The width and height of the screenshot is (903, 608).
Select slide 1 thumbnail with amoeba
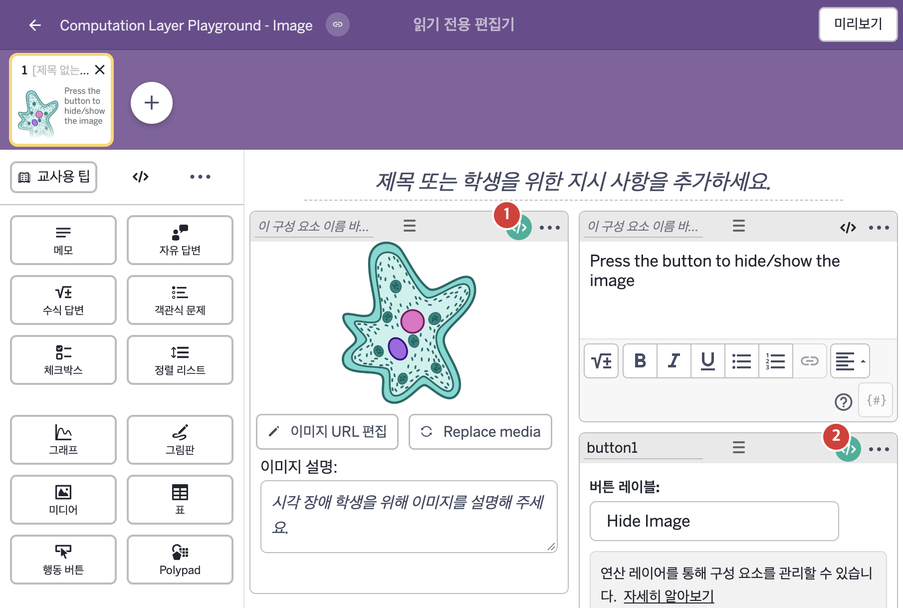(x=61, y=100)
